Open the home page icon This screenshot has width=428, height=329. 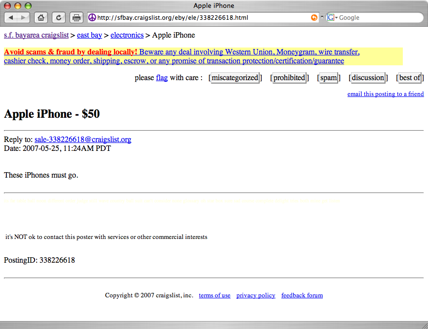click(x=41, y=18)
